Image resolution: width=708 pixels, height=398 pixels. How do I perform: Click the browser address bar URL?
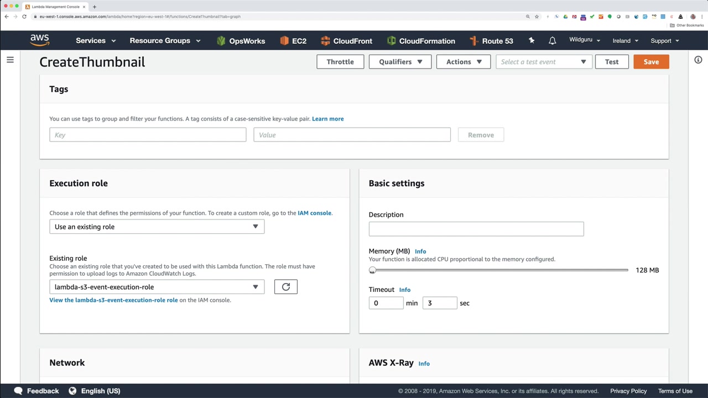[140, 17]
